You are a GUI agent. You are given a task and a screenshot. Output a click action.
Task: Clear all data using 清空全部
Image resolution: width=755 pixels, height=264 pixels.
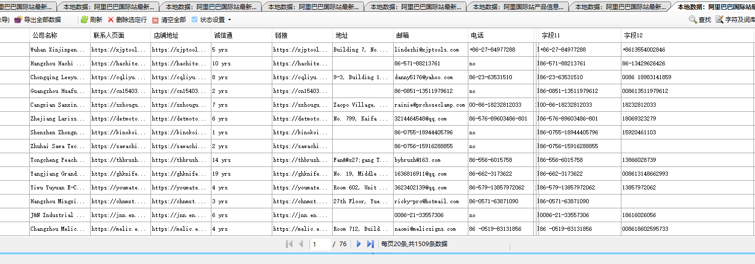pos(169,19)
